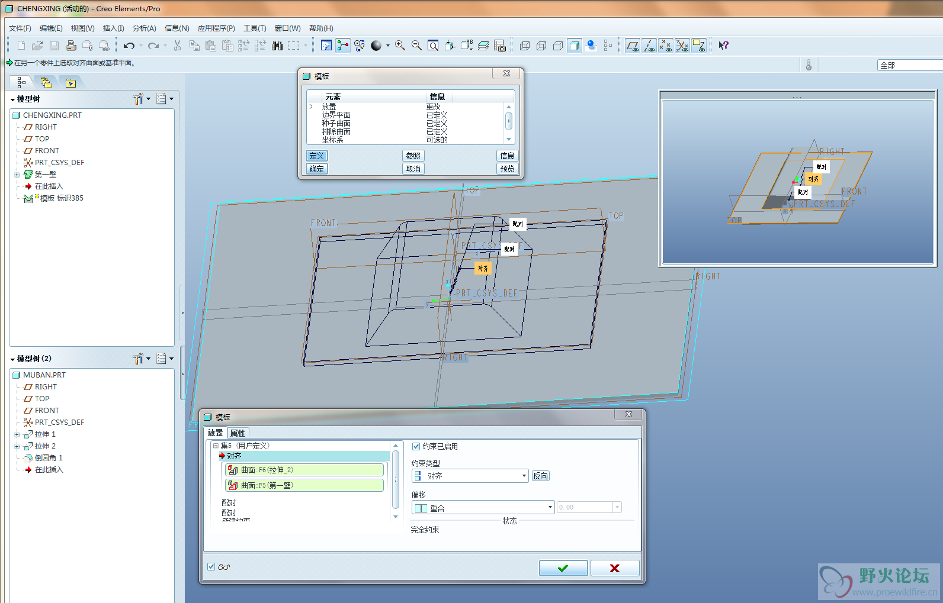
Task: Toggle datum axes display
Action: [x=649, y=46]
